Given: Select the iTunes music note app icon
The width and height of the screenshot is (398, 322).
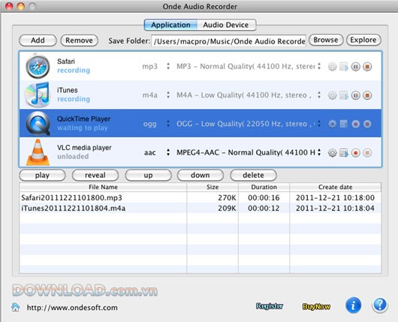Looking at the screenshot, I should tap(38, 95).
